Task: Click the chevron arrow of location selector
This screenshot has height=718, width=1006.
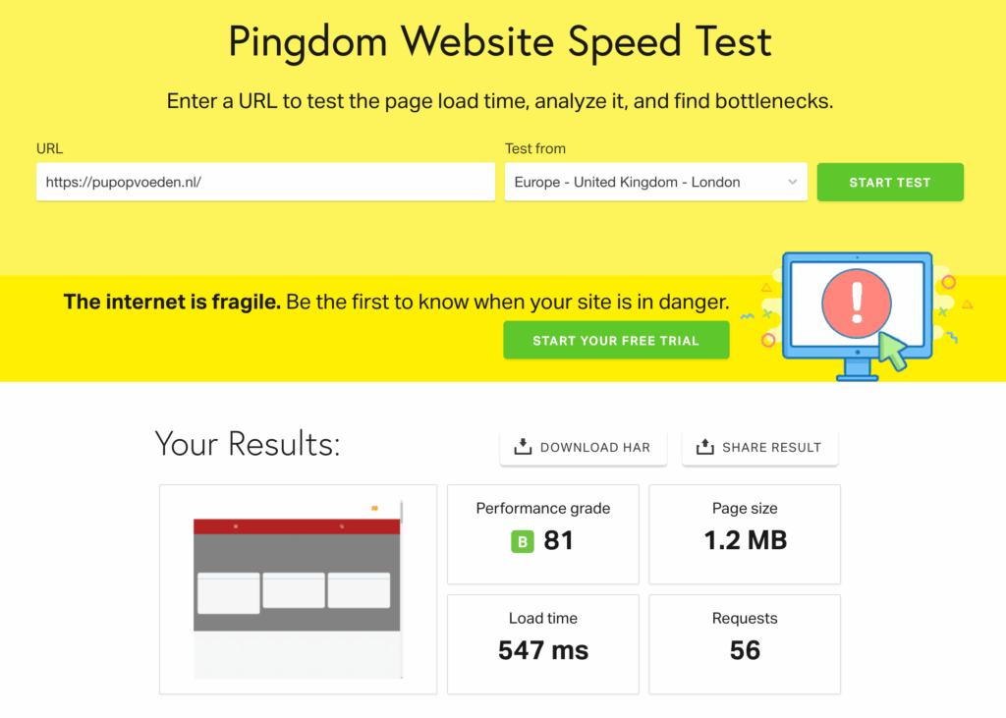Action: pos(792,182)
